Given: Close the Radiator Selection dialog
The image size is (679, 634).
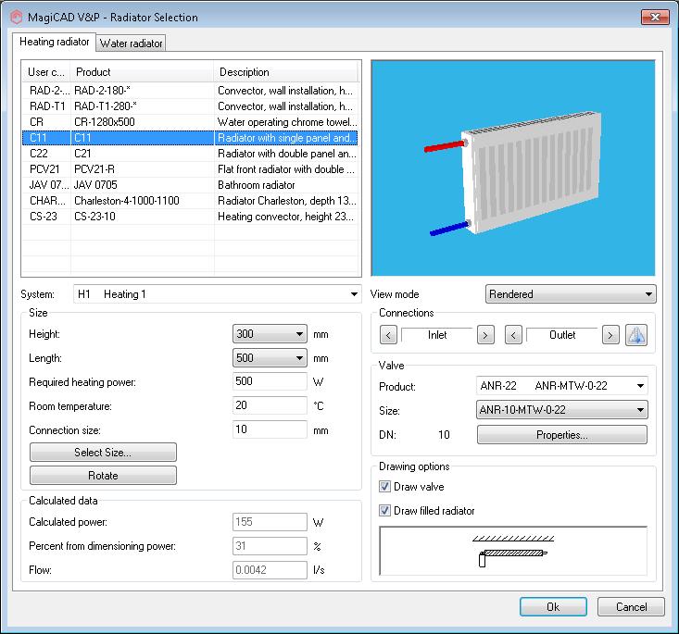Looking at the screenshot, I should (x=655, y=18).
